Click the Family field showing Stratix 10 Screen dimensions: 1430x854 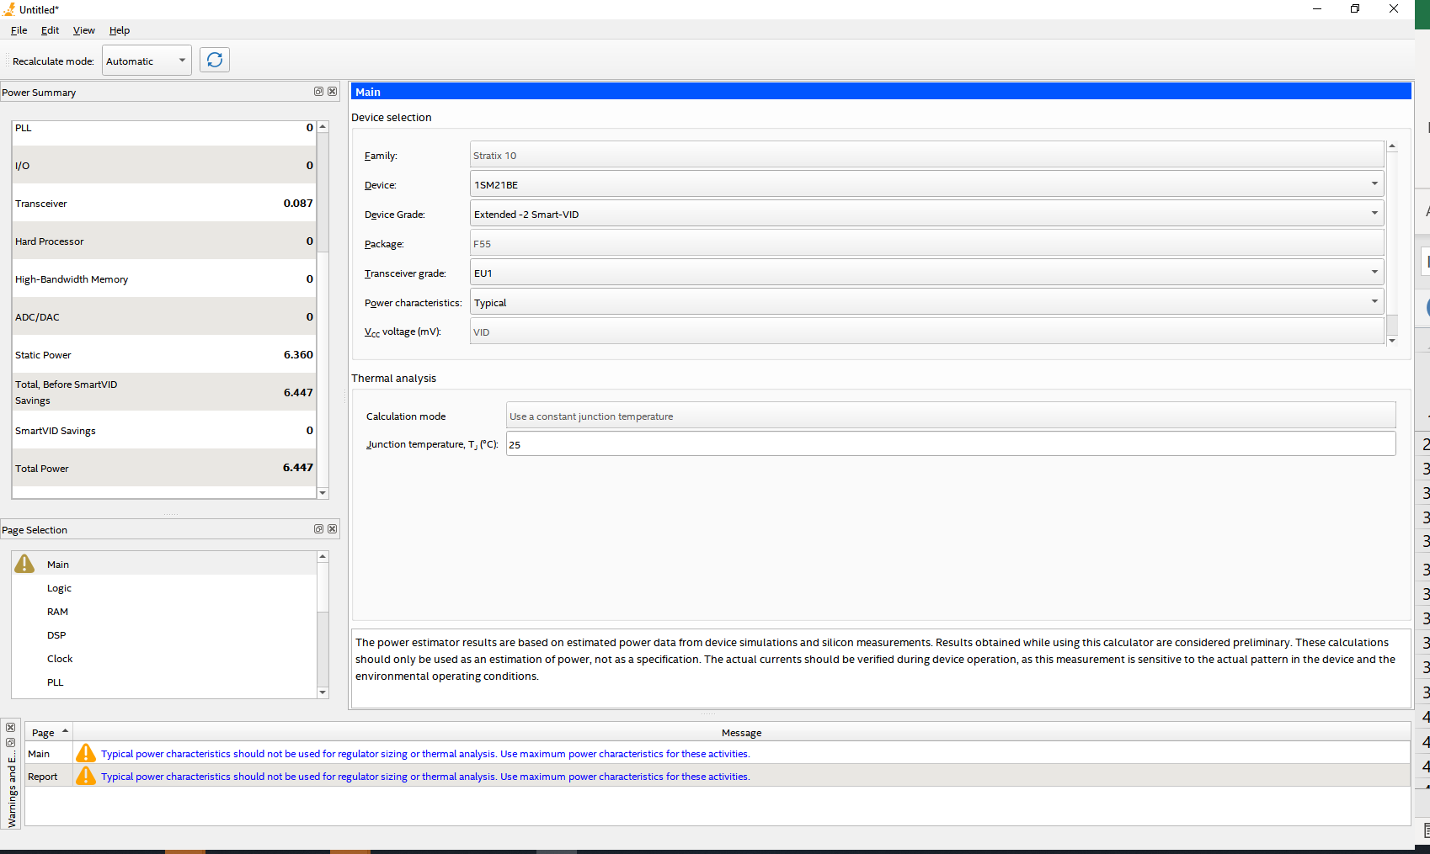pos(927,155)
